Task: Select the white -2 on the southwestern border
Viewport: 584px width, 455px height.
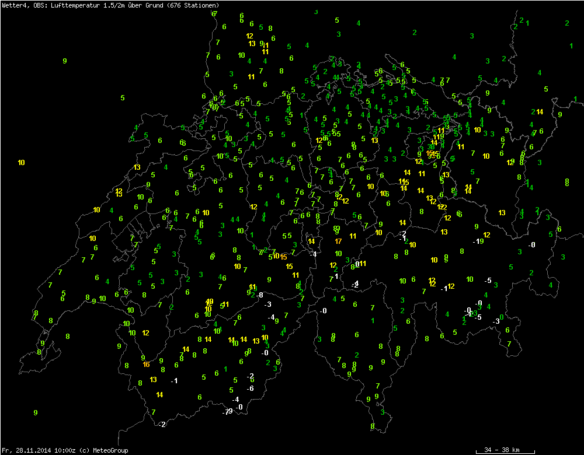Action: (x=162, y=424)
